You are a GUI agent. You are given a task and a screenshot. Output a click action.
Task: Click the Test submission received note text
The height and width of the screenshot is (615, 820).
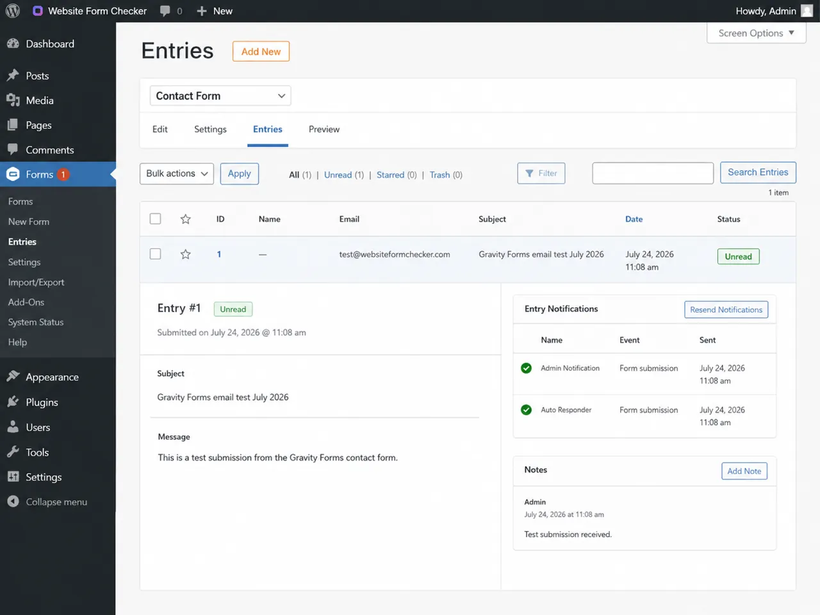click(x=568, y=534)
